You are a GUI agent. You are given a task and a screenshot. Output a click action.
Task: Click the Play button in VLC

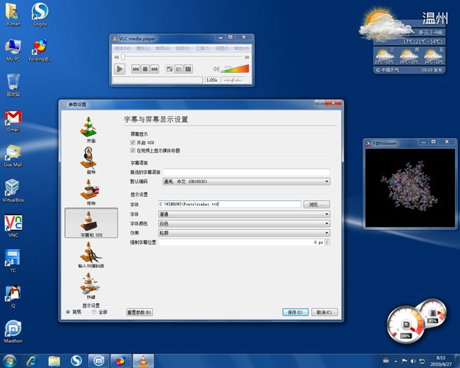click(120, 69)
